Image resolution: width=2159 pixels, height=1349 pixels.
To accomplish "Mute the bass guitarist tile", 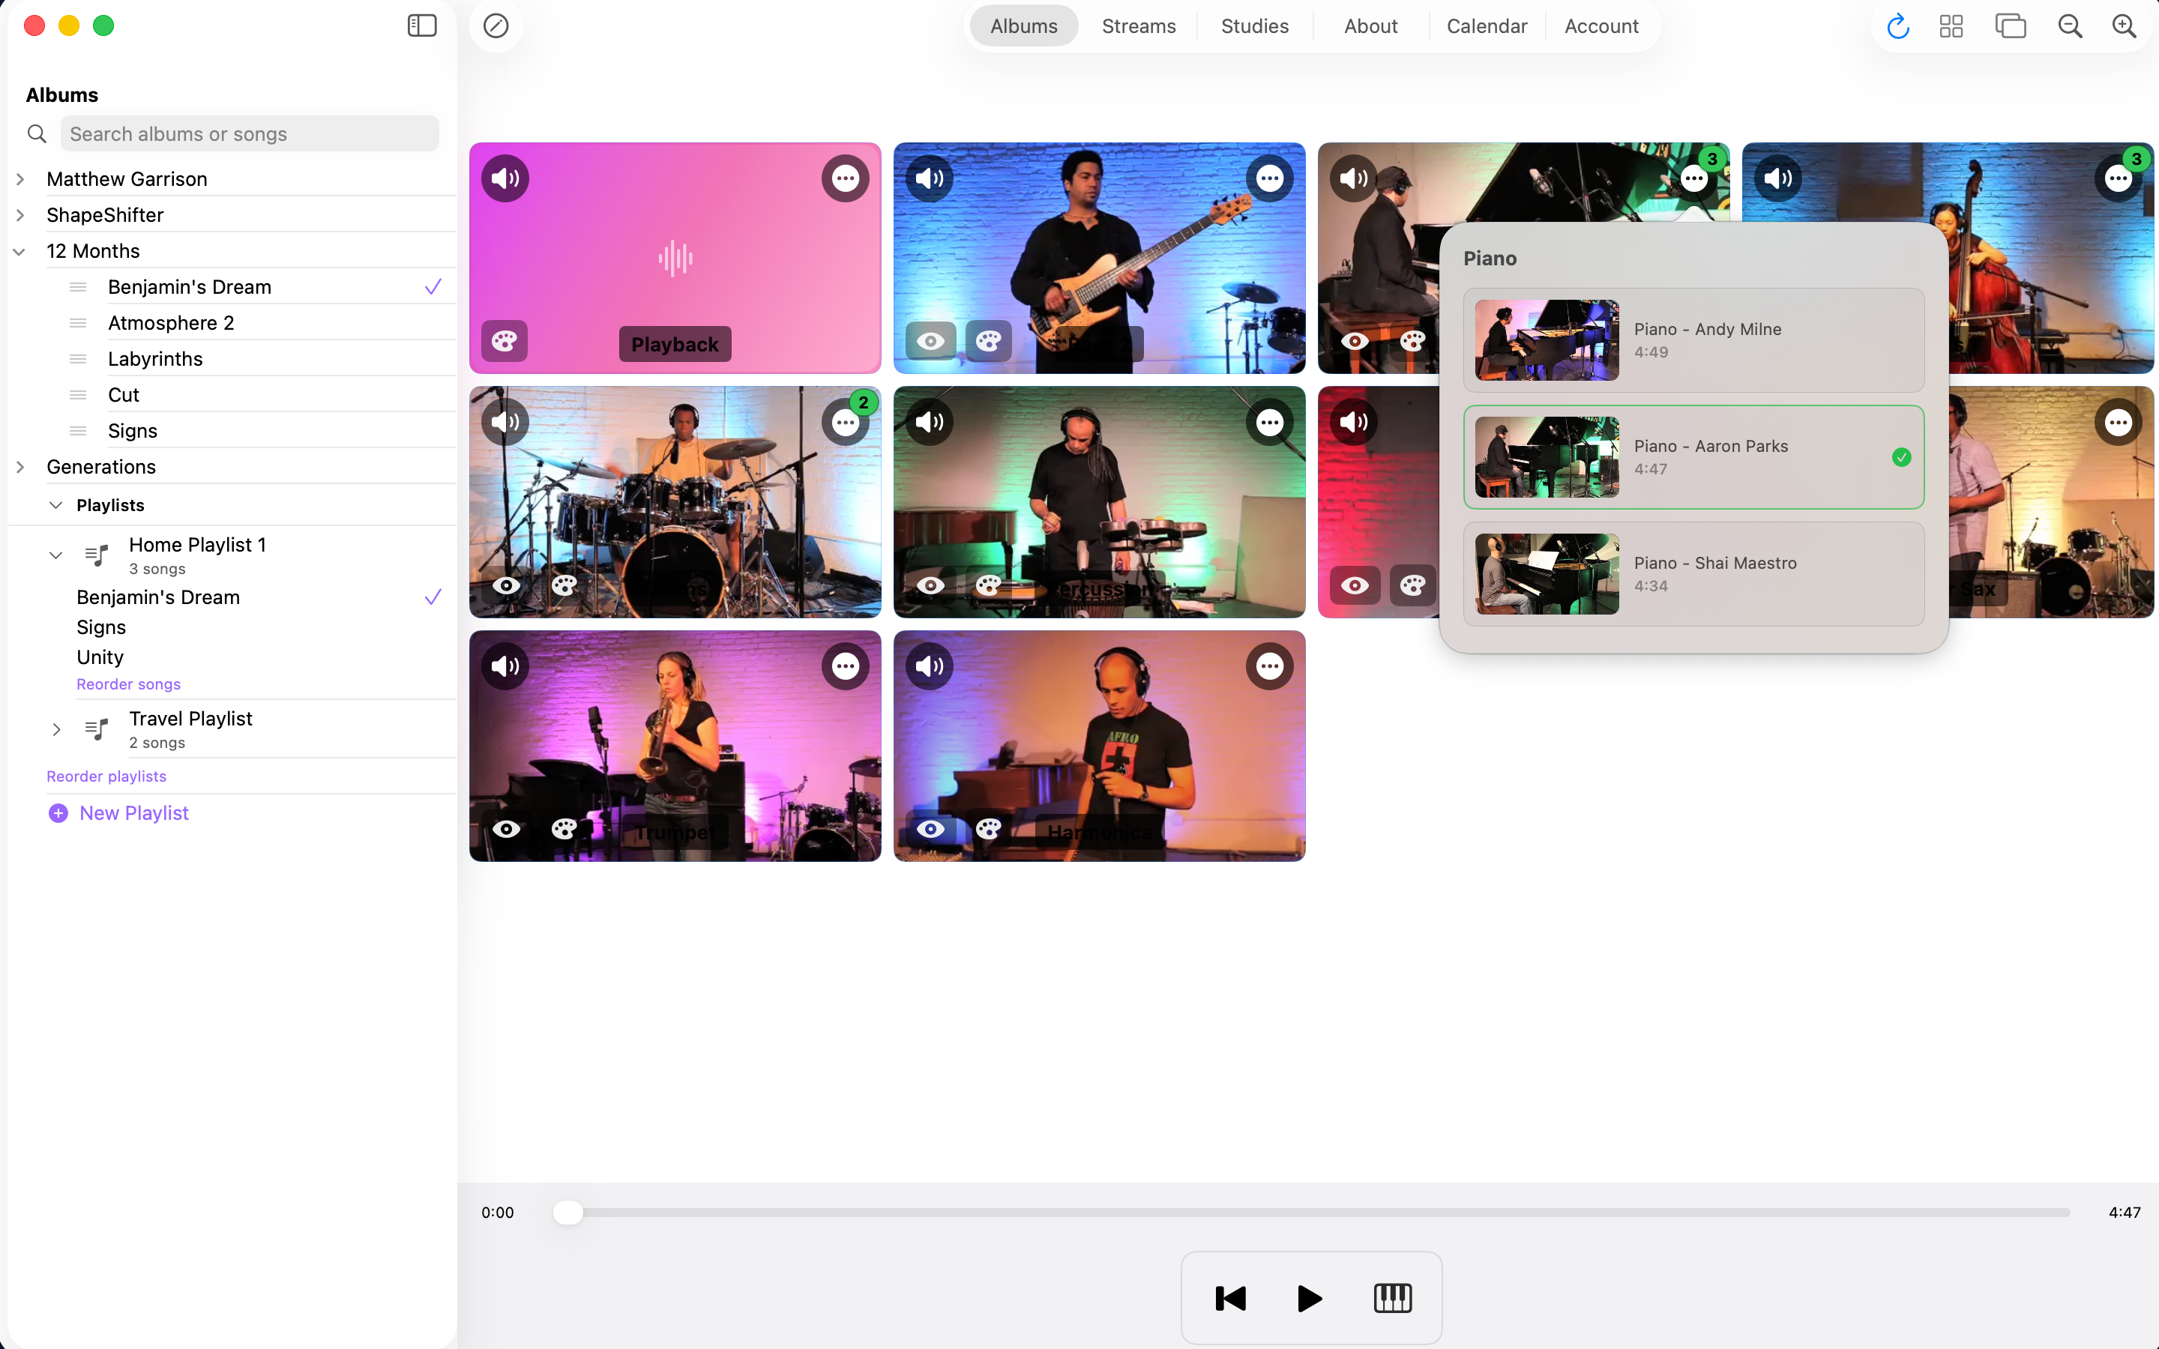I will pyautogui.click(x=930, y=178).
